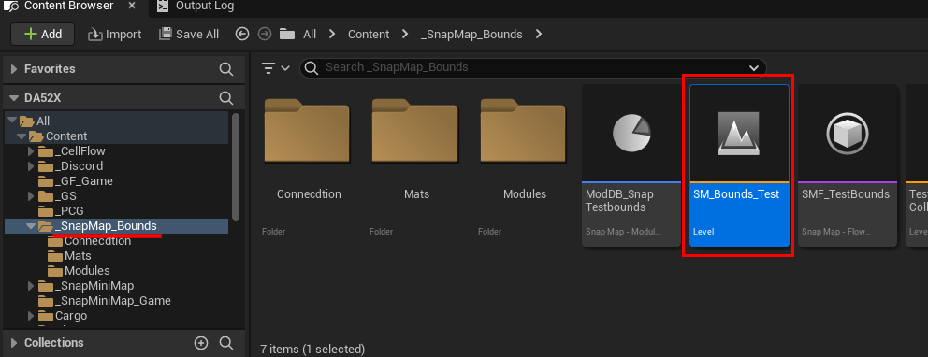Open the search history dropdown arrow
The image size is (928, 357).
[754, 68]
